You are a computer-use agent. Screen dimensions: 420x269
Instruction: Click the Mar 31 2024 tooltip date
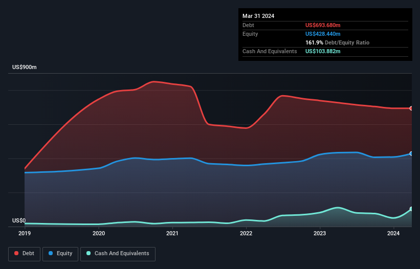click(258, 16)
